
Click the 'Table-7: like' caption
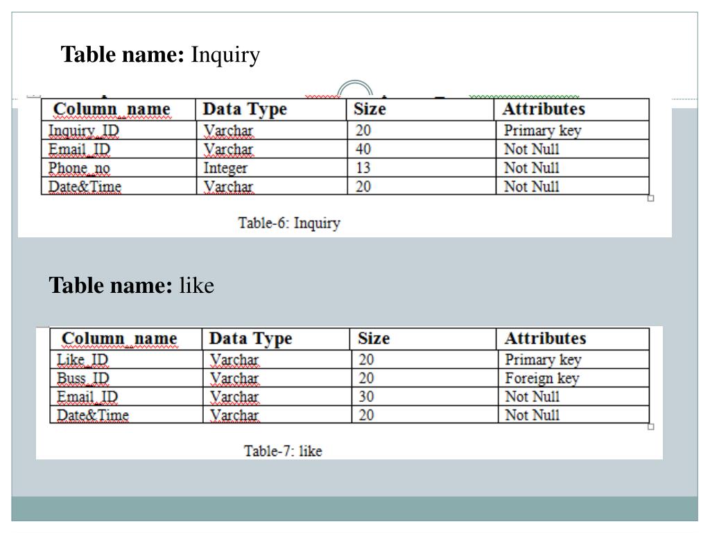click(283, 451)
